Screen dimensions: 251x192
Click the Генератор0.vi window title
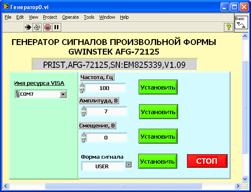coord(30,7)
